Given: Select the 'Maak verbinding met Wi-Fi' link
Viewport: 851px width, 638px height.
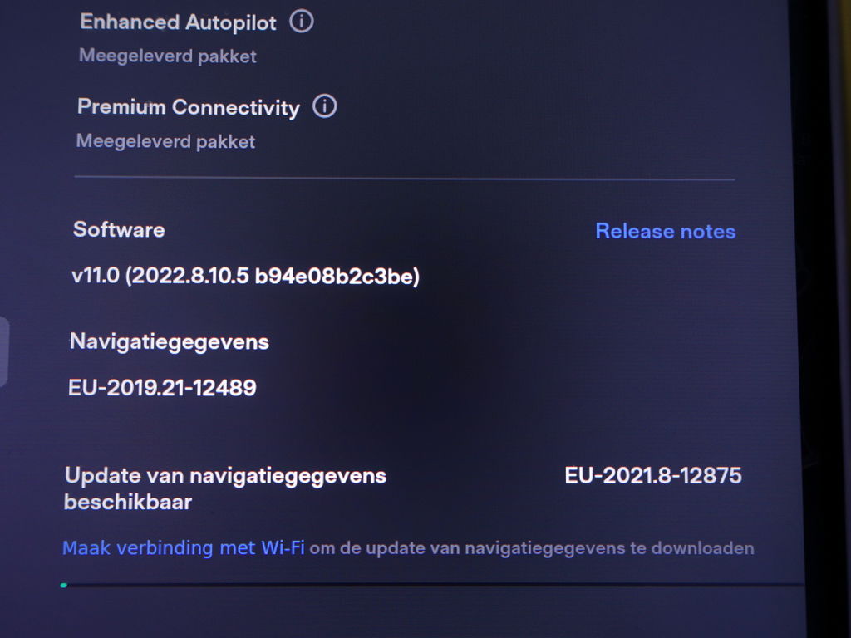Looking at the screenshot, I should coord(184,548).
